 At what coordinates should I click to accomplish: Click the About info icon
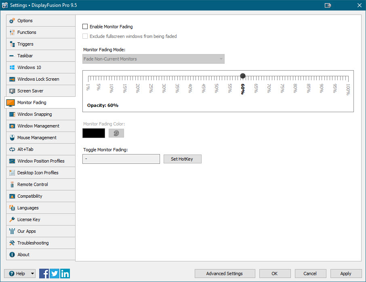coord(12,255)
